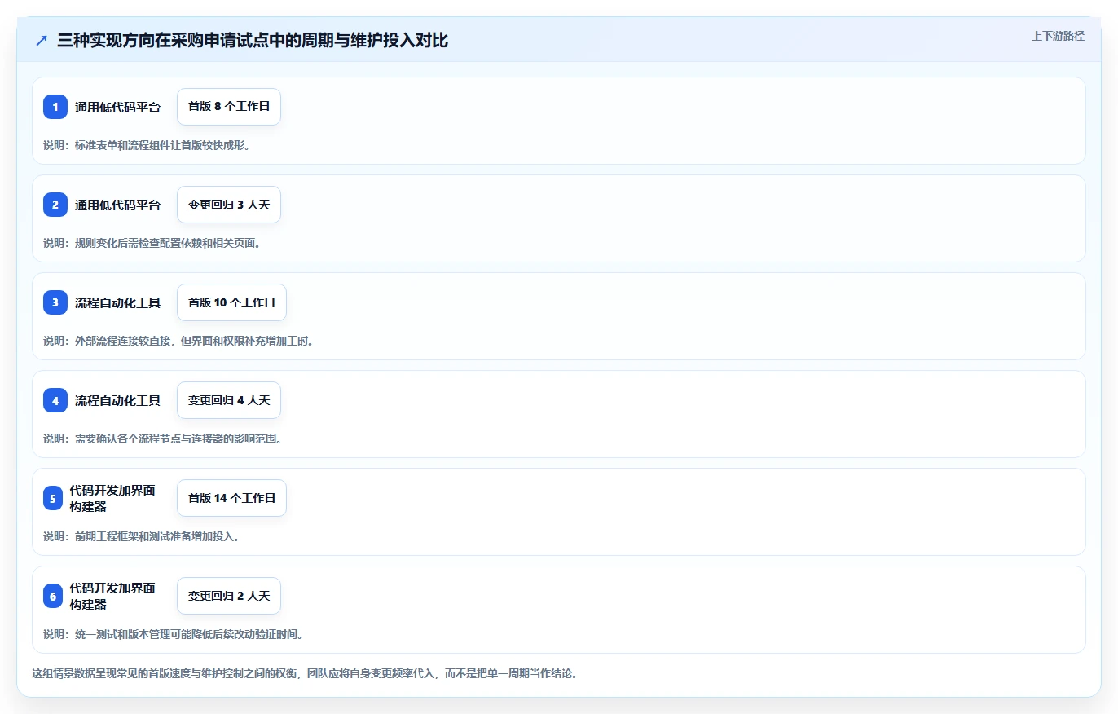
Task: Click 代码开发加界面构建器 label in card 5
Action: (x=112, y=498)
